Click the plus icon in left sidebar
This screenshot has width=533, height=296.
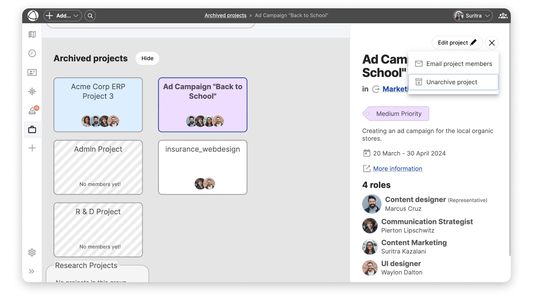(x=32, y=148)
